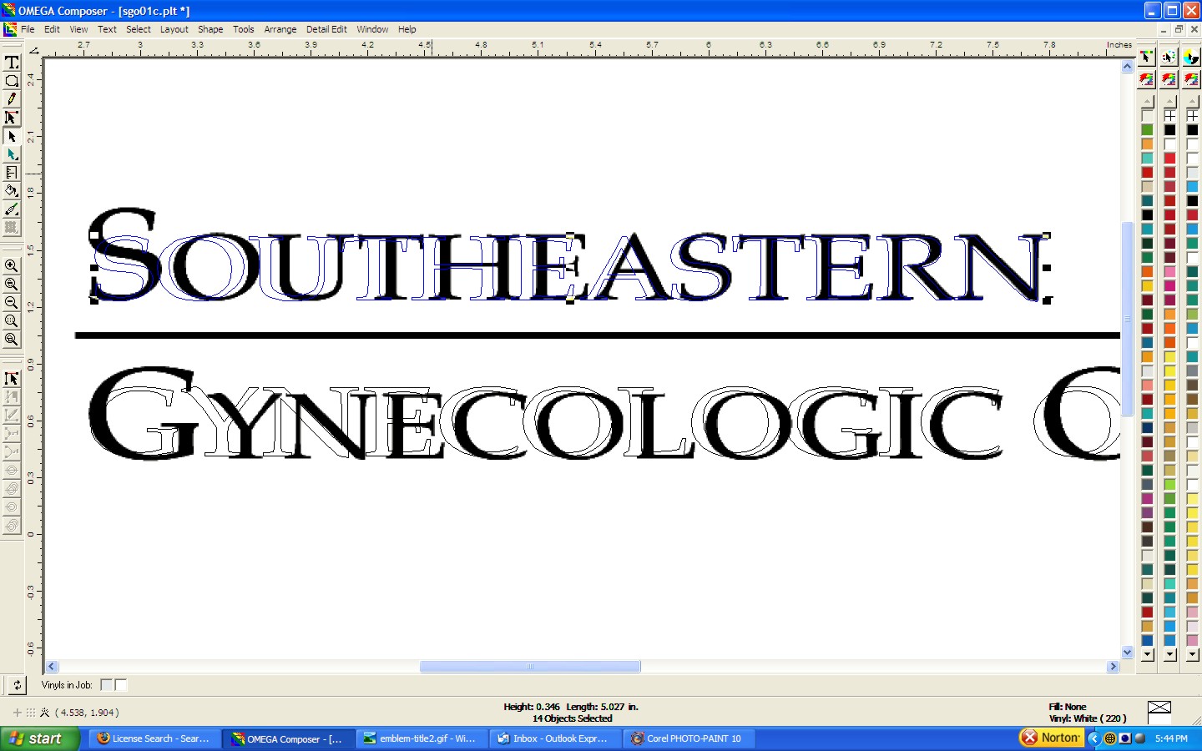Click the "14 Objects Selected" status text

pos(573,718)
